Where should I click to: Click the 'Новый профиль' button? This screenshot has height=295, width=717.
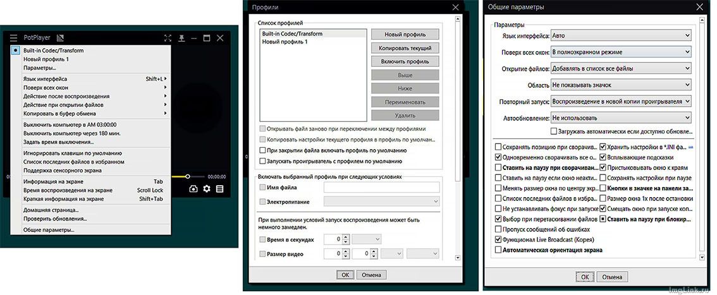pyautogui.click(x=405, y=34)
